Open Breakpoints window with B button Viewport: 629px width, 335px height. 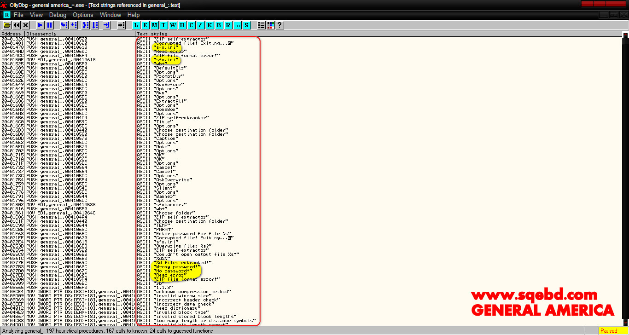219,25
